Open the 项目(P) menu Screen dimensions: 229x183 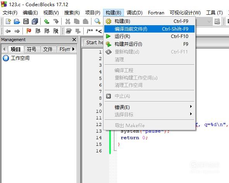click(93, 13)
